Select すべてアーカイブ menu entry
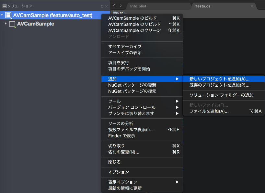Image resolution: width=265 pixels, height=193 pixels. [x=142, y=47]
